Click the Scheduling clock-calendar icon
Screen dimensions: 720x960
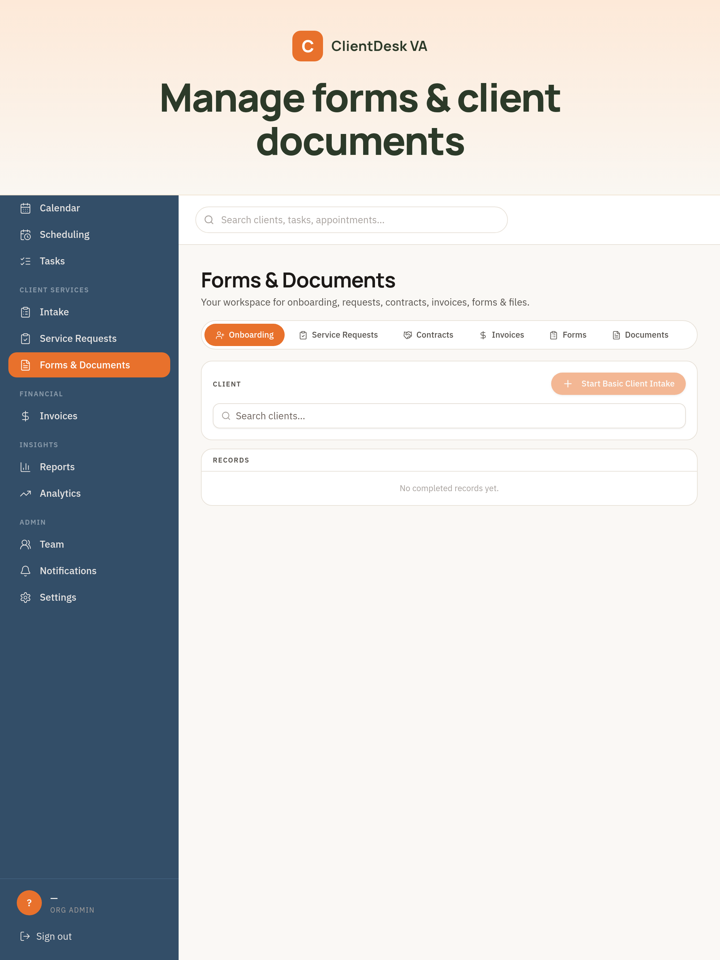pyautogui.click(x=25, y=235)
